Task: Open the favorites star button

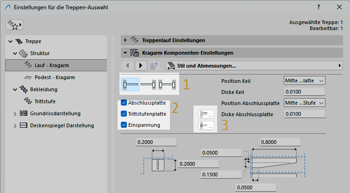Action: (x=14, y=25)
